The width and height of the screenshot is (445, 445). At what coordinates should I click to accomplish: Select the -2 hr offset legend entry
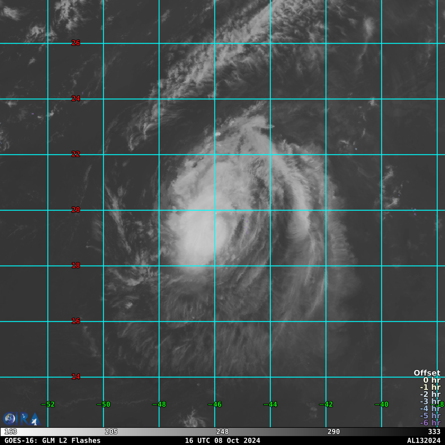pyautogui.click(x=430, y=394)
